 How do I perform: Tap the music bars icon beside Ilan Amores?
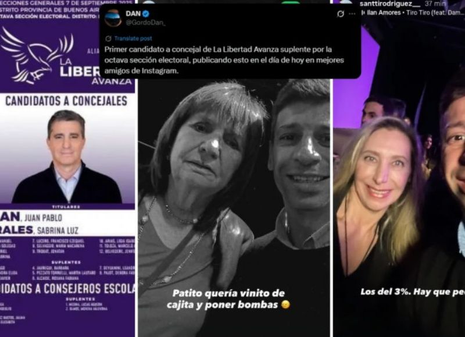363,13
